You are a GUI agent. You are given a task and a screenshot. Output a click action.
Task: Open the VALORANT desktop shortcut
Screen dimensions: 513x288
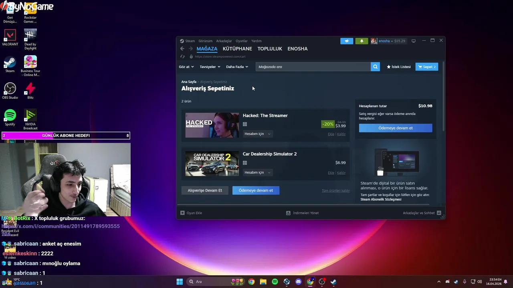(x=10, y=38)
